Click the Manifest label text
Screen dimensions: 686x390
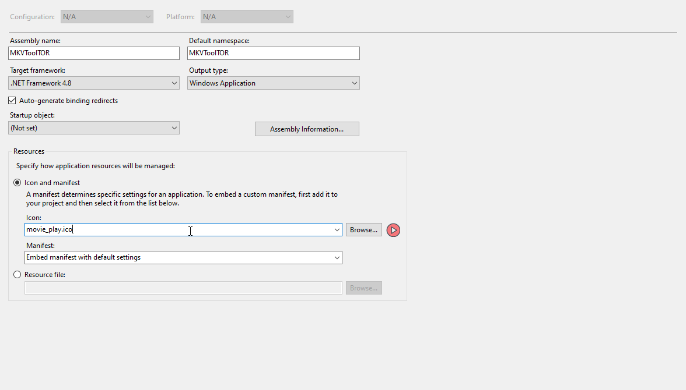[40, 246]
